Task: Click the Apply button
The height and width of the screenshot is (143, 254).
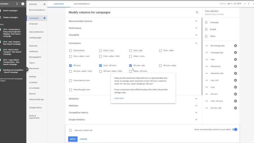Action: [x=73, y=139]
